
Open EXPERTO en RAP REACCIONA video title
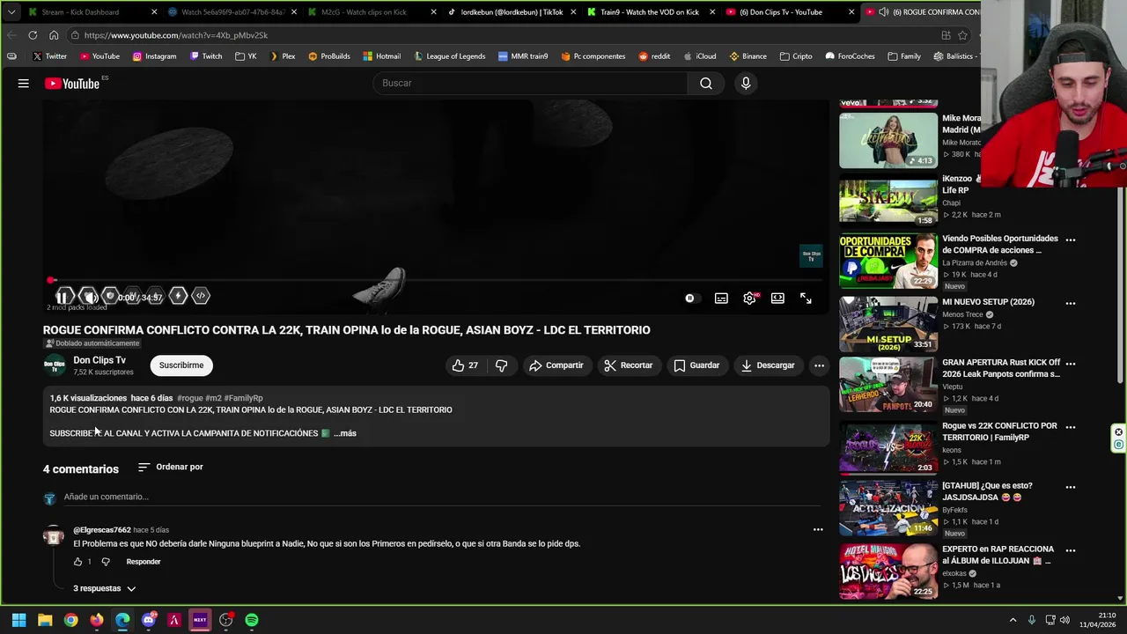pyautogui.click(x=998, y=555)
